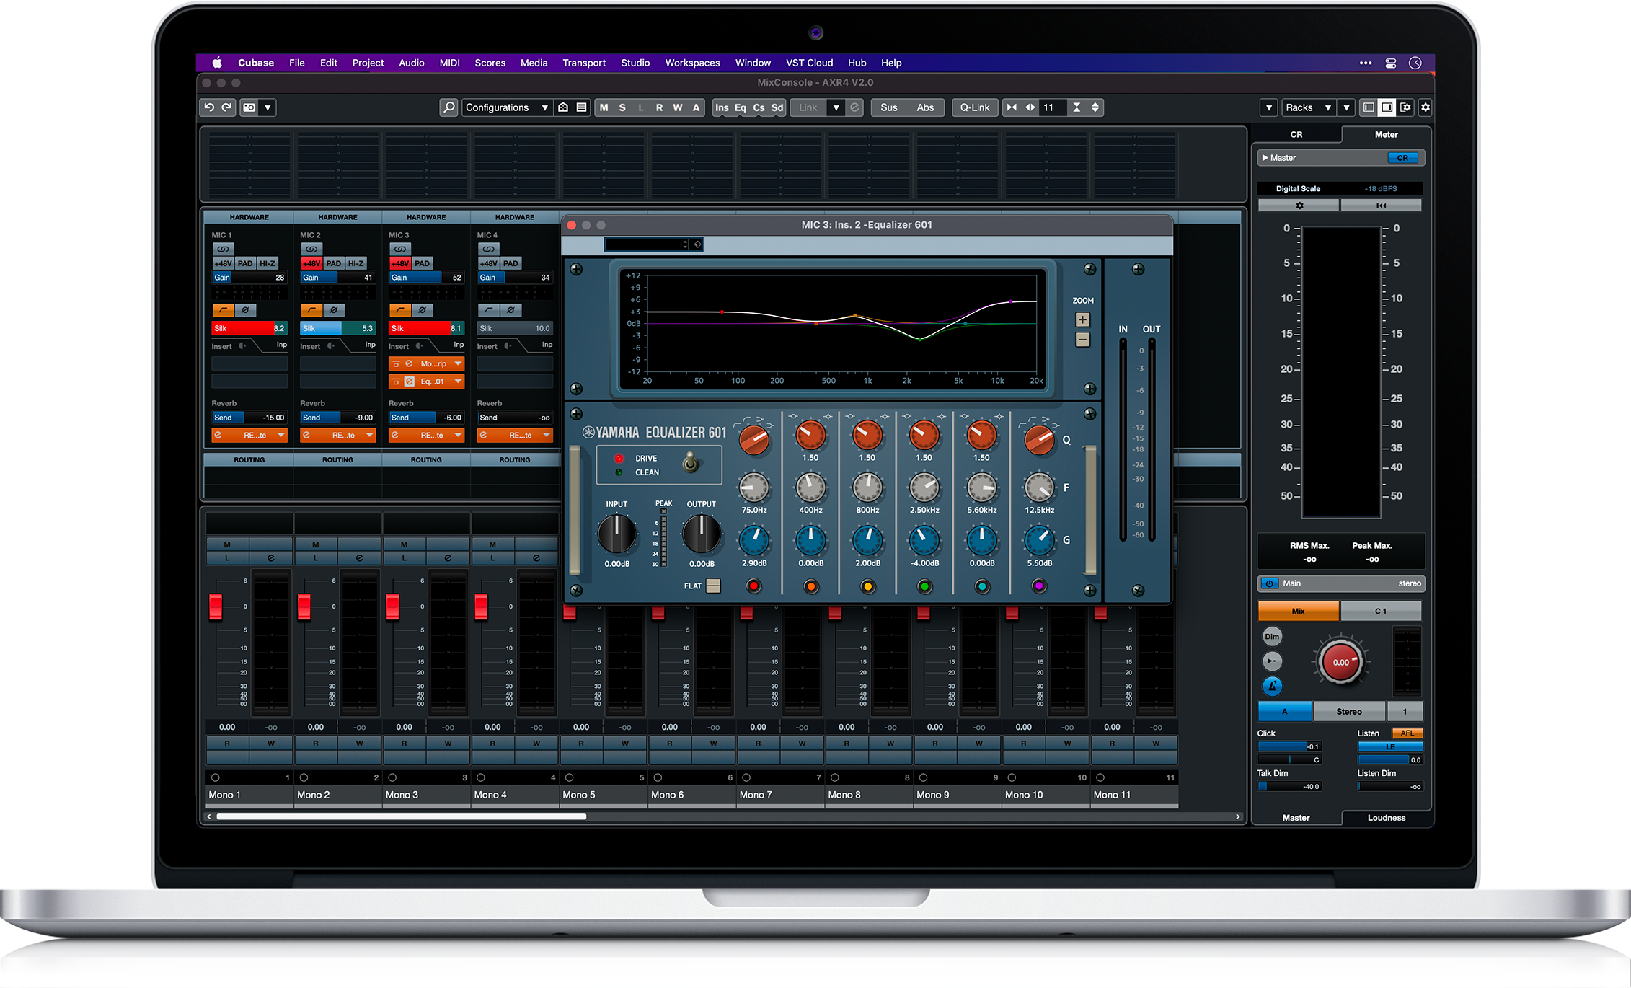Toggle the Main channel power button
This screenshot has width=1631, height=988.
pos(1270,583)
